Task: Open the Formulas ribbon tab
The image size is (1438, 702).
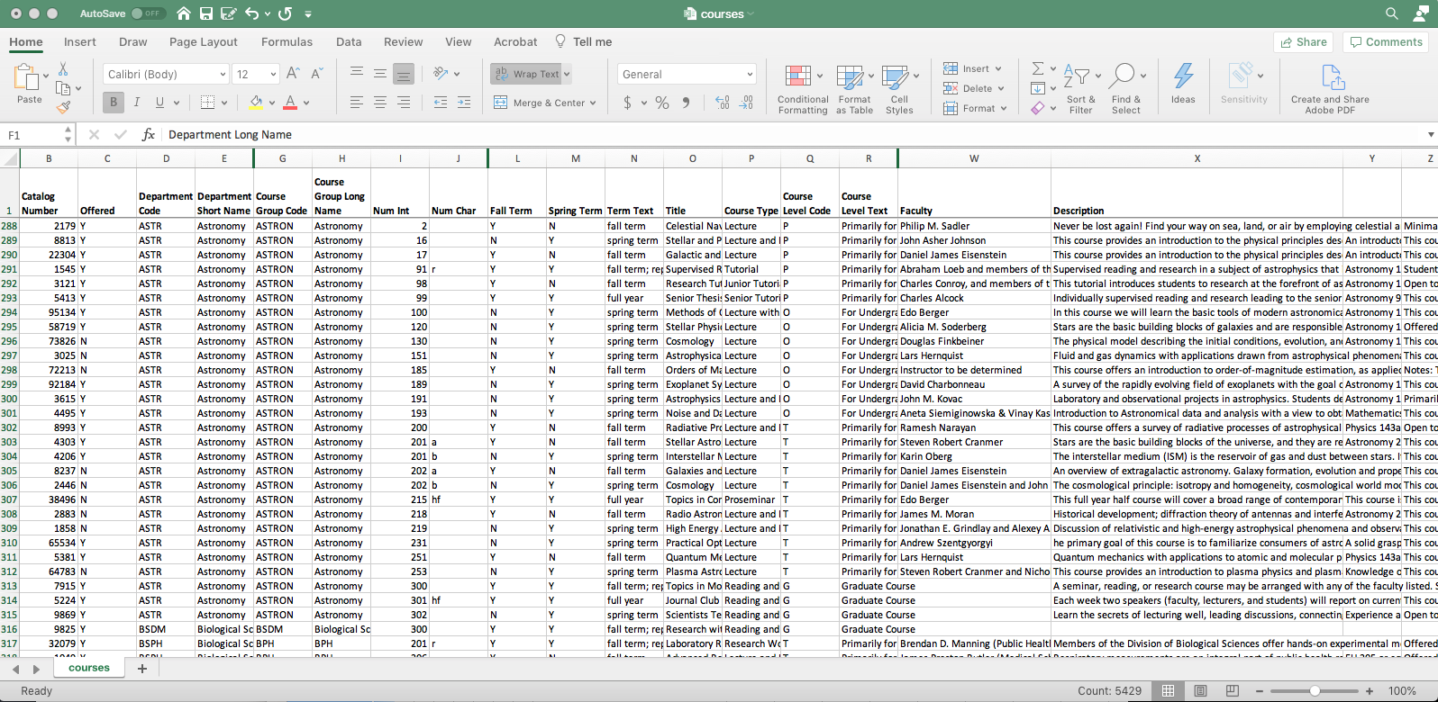Action: (287, 41)
